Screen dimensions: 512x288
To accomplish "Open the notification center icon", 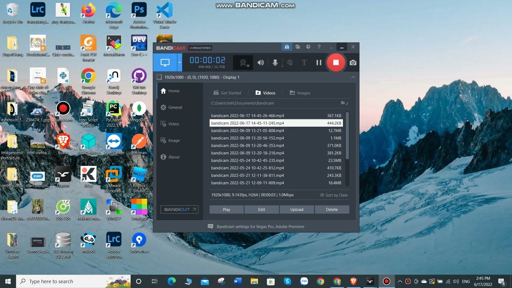I will (x=502, y=281).
